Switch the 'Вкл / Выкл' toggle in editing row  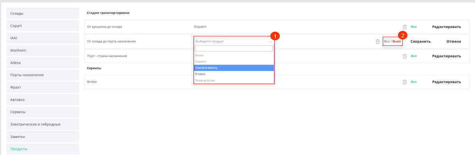392,42
